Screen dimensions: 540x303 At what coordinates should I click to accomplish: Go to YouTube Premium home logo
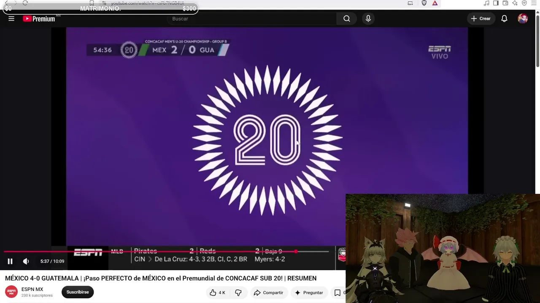(x=39, y=19)
